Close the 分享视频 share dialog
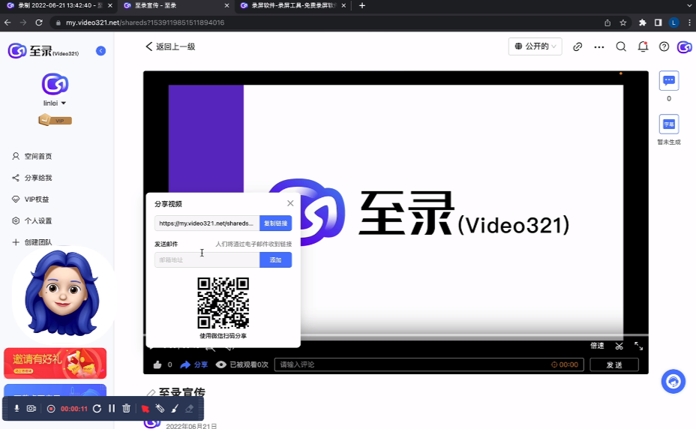696x429 pixels. click(290, 203)
